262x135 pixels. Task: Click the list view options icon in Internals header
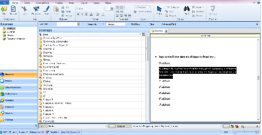(x=143, y=34)
